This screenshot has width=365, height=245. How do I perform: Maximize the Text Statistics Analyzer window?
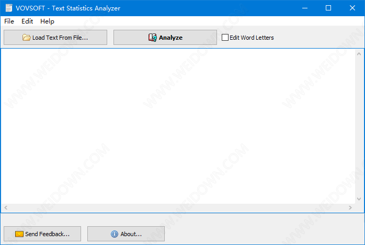[x=328, y=8]
